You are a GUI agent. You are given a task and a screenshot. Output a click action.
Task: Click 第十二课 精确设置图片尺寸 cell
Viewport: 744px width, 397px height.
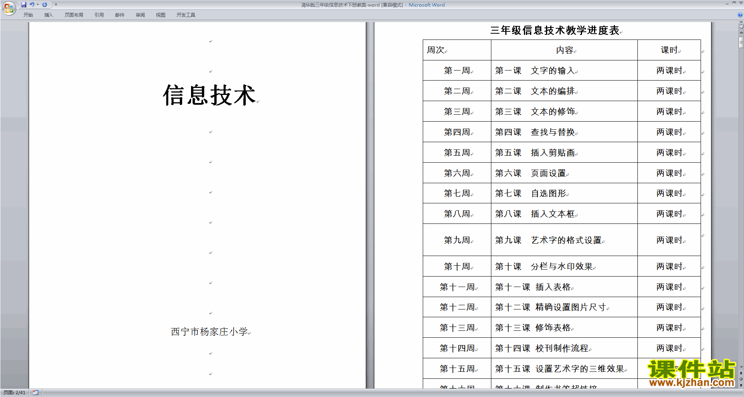[564, 307]
